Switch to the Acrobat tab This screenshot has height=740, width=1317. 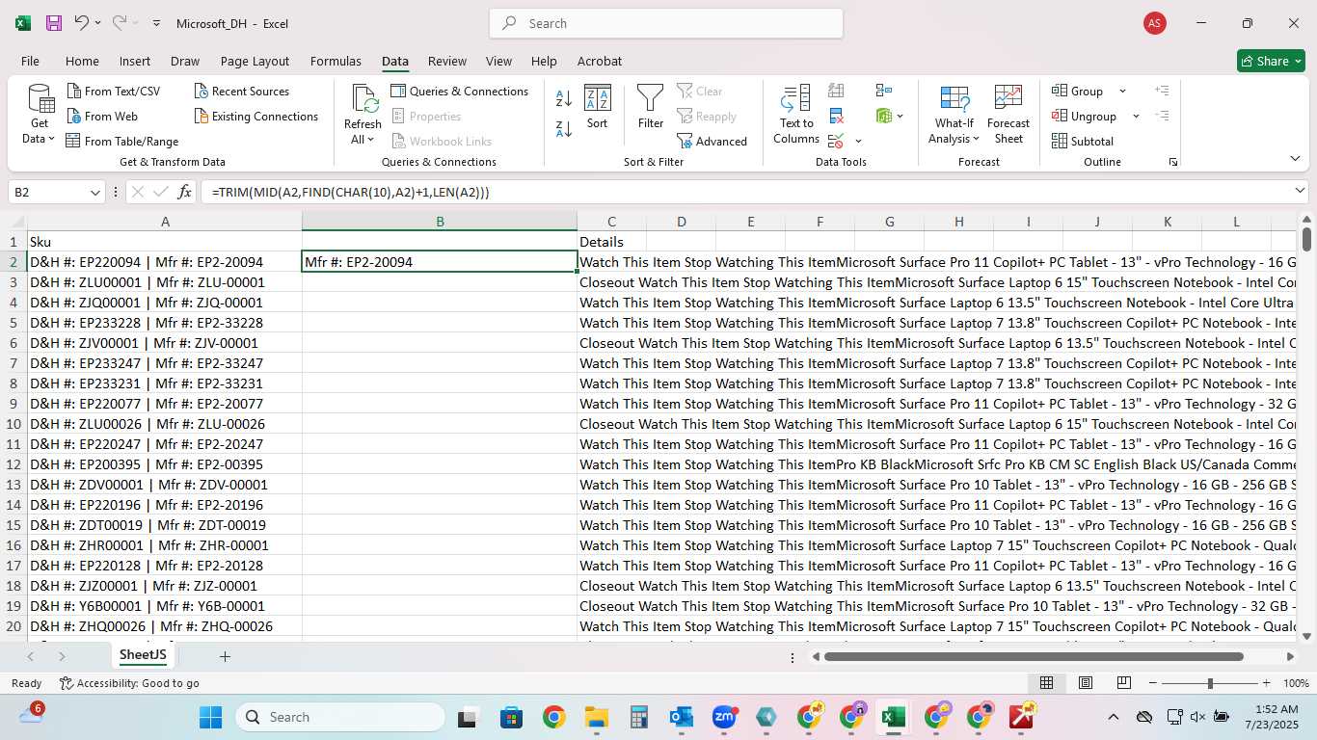(x=600, y=61)
